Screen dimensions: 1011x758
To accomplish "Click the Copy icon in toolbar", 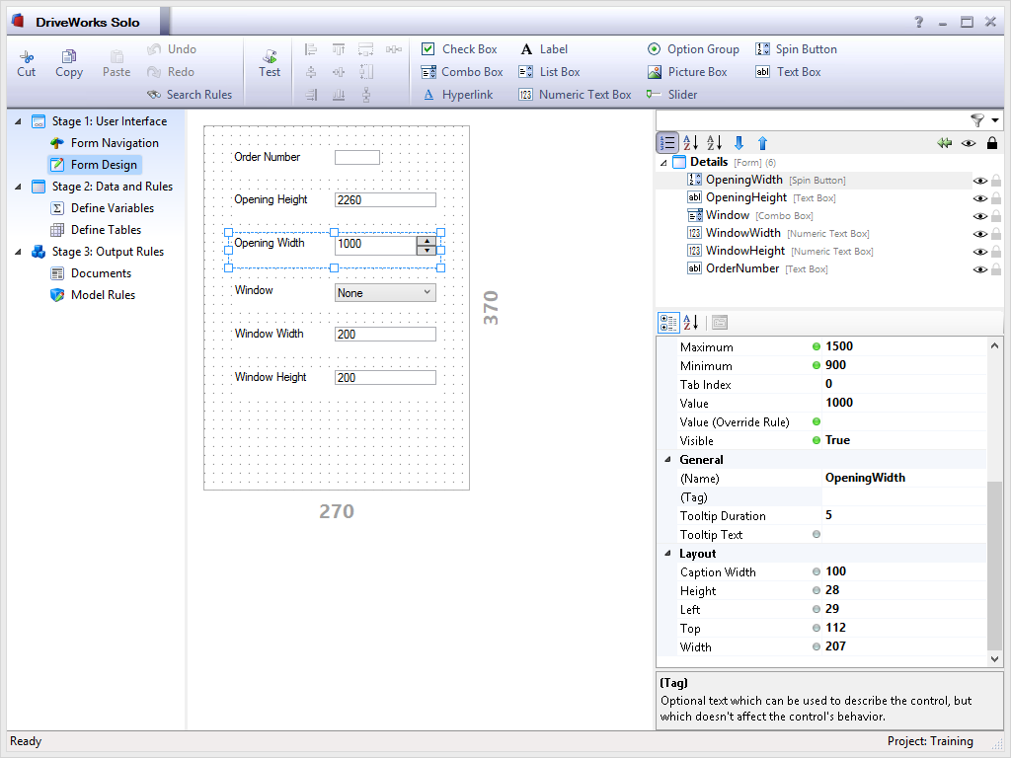I will pos(68,57).
